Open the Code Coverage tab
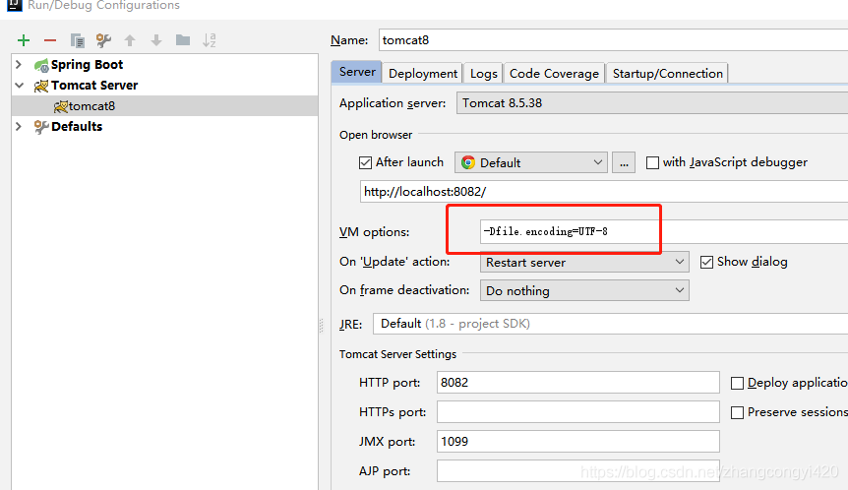Viewport: 848px width, 490px height. [x=554, y=74]
